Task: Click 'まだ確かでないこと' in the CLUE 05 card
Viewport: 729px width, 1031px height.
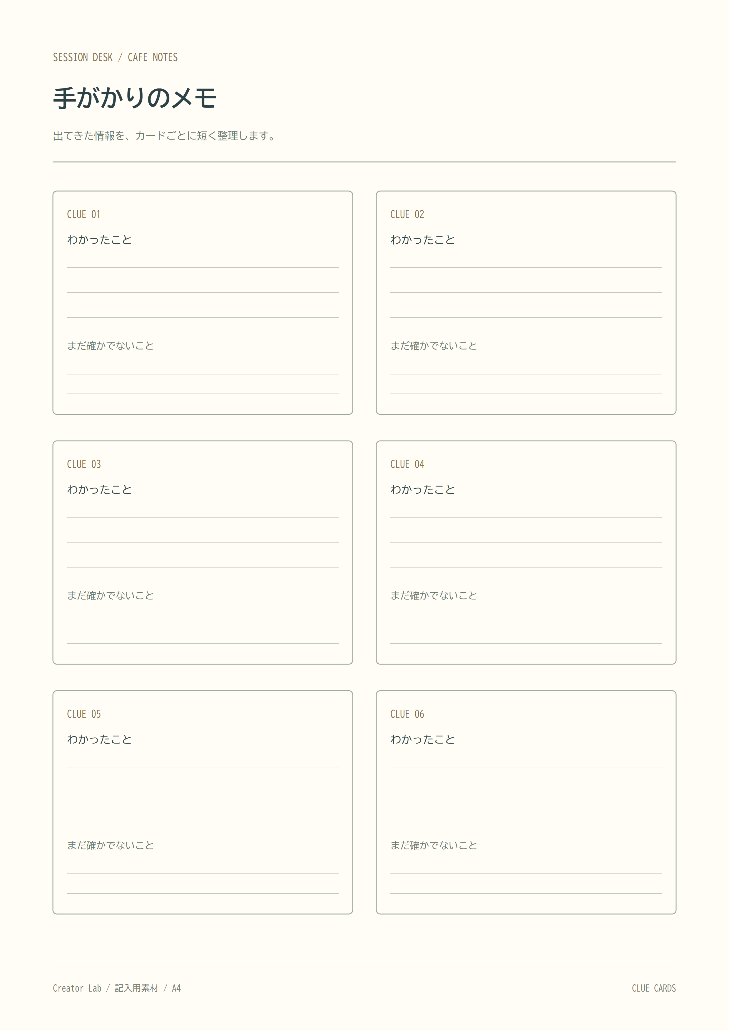Action: [111, 845]
